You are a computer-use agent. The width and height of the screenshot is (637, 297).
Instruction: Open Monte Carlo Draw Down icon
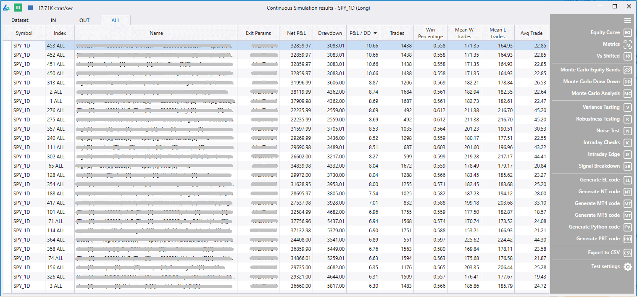pos(627,82)
